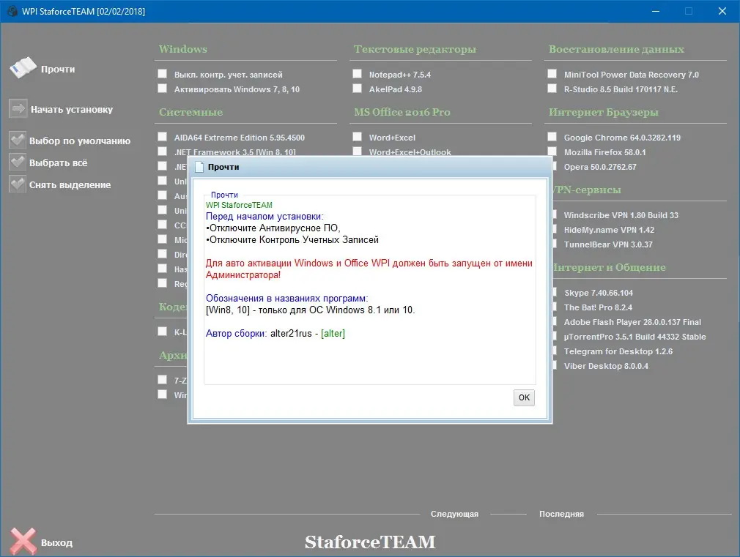This screenshot has height=557, width=740.
Task: Click the Выбрать всё label
Action: coord(58,162)
